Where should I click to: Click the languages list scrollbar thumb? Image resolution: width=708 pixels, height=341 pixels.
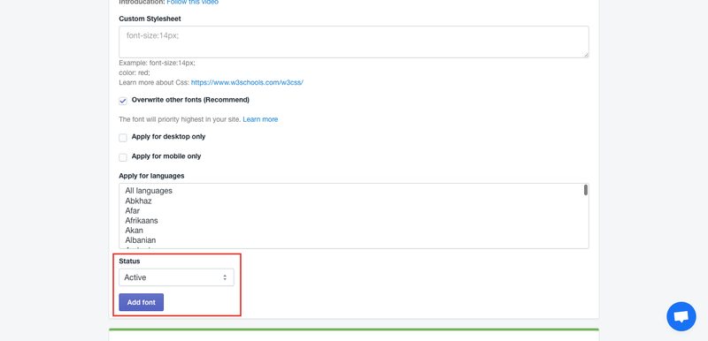coord(586,190)
